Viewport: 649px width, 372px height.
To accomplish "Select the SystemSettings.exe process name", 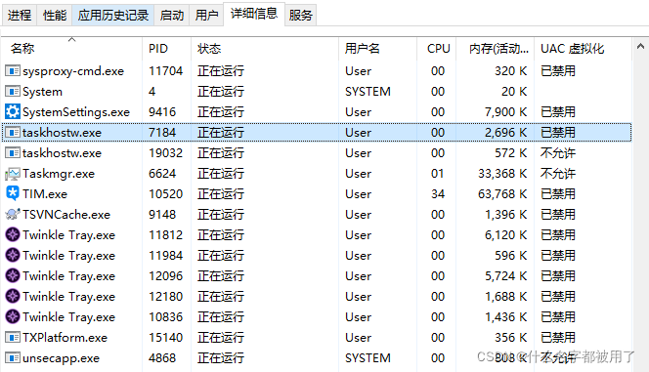I will click(x=76, y=112).
